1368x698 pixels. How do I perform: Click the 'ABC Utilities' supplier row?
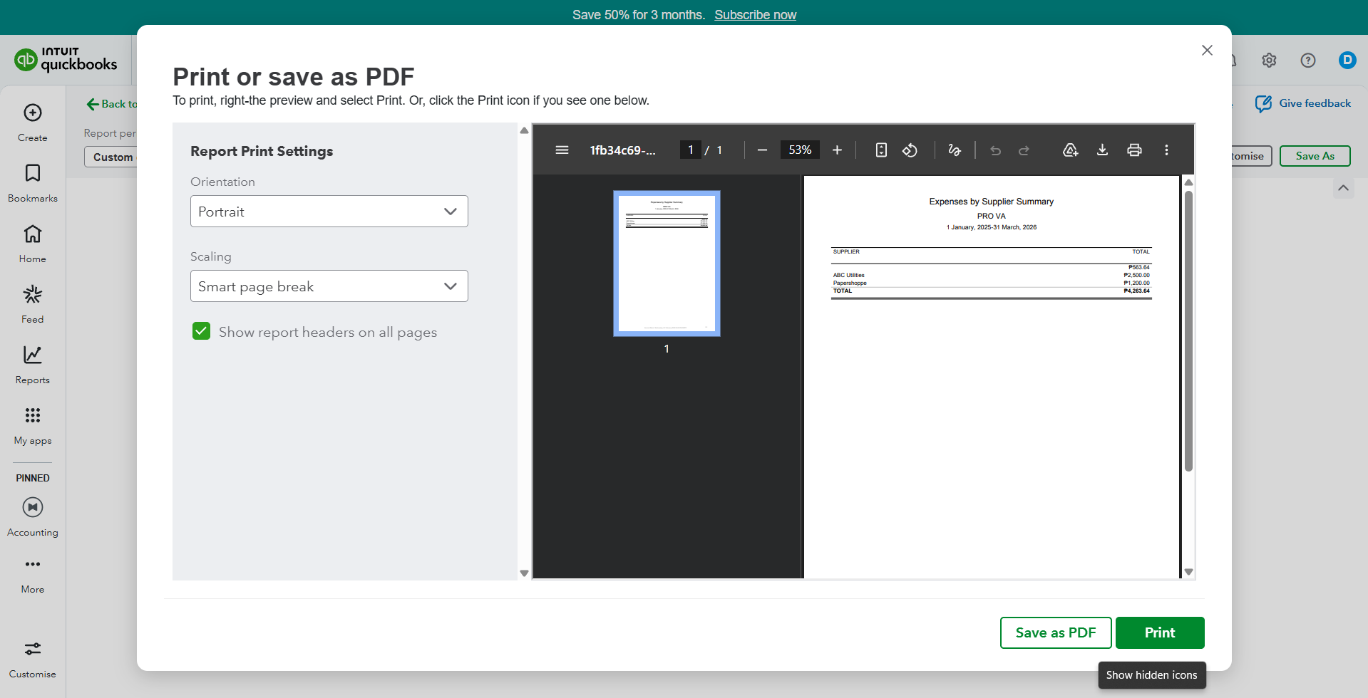(991, 275)
